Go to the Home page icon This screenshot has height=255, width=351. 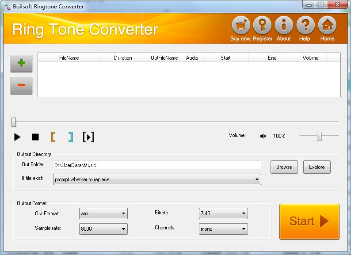(x=327, y=25)
